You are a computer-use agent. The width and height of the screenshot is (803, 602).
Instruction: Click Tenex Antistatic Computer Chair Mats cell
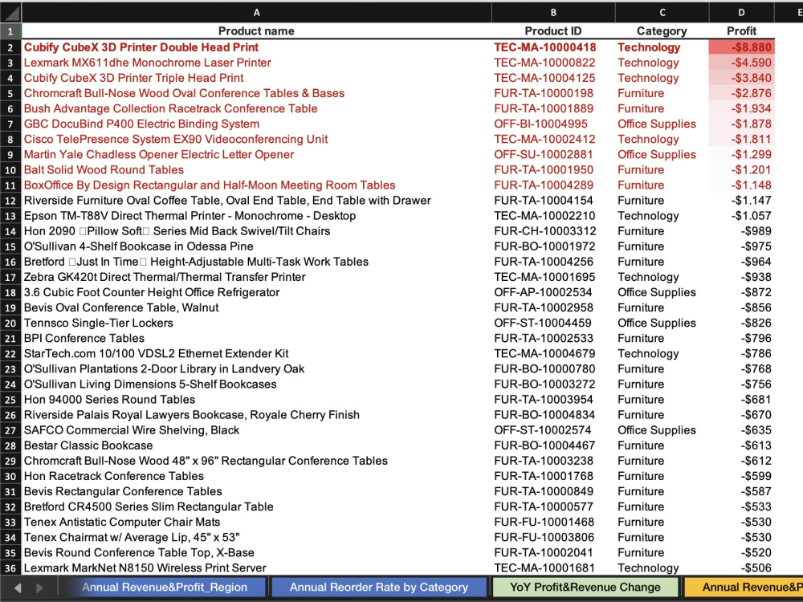tap(257, 523)
